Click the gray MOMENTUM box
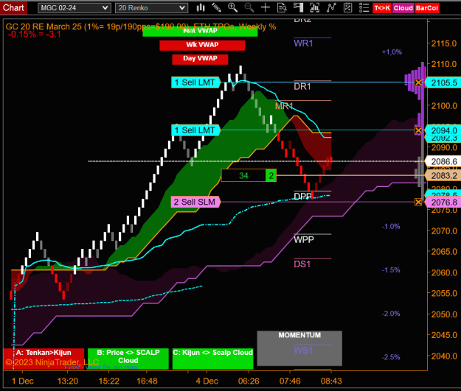This screenshot has width=461, height=391. (x=299, y=348)
